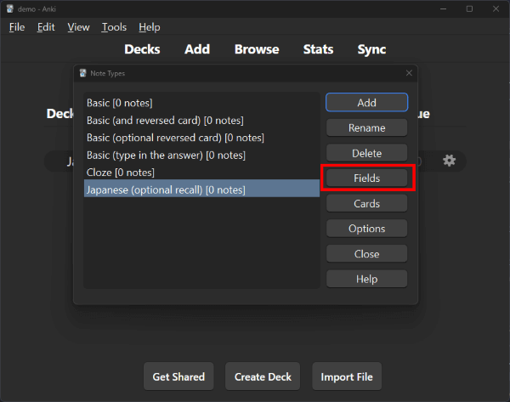Maximize the Anki window

469,8
